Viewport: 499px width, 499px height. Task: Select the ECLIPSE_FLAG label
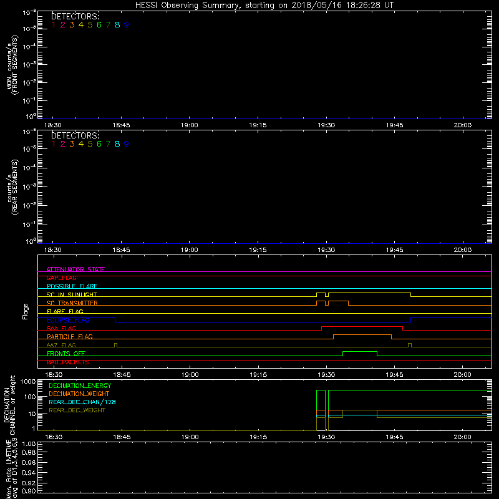point(68,320)
